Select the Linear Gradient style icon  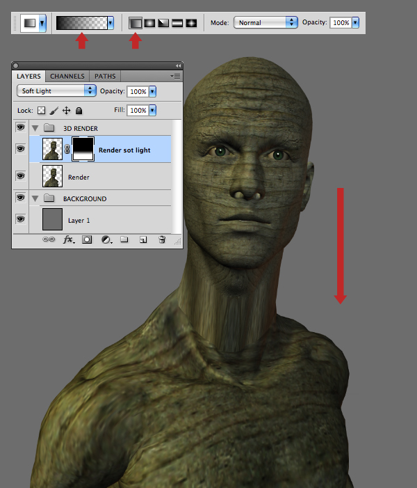pos(136,23)
